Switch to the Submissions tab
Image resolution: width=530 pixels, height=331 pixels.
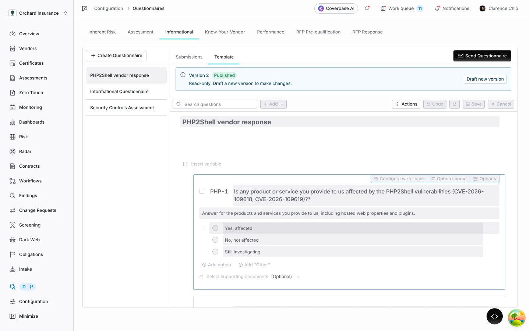click(189, 57)
